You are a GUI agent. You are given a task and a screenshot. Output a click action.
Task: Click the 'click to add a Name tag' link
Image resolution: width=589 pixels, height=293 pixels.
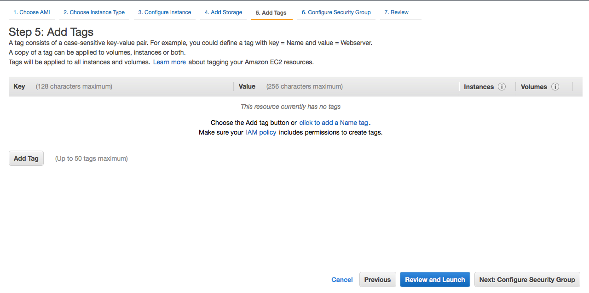(334, 123)
